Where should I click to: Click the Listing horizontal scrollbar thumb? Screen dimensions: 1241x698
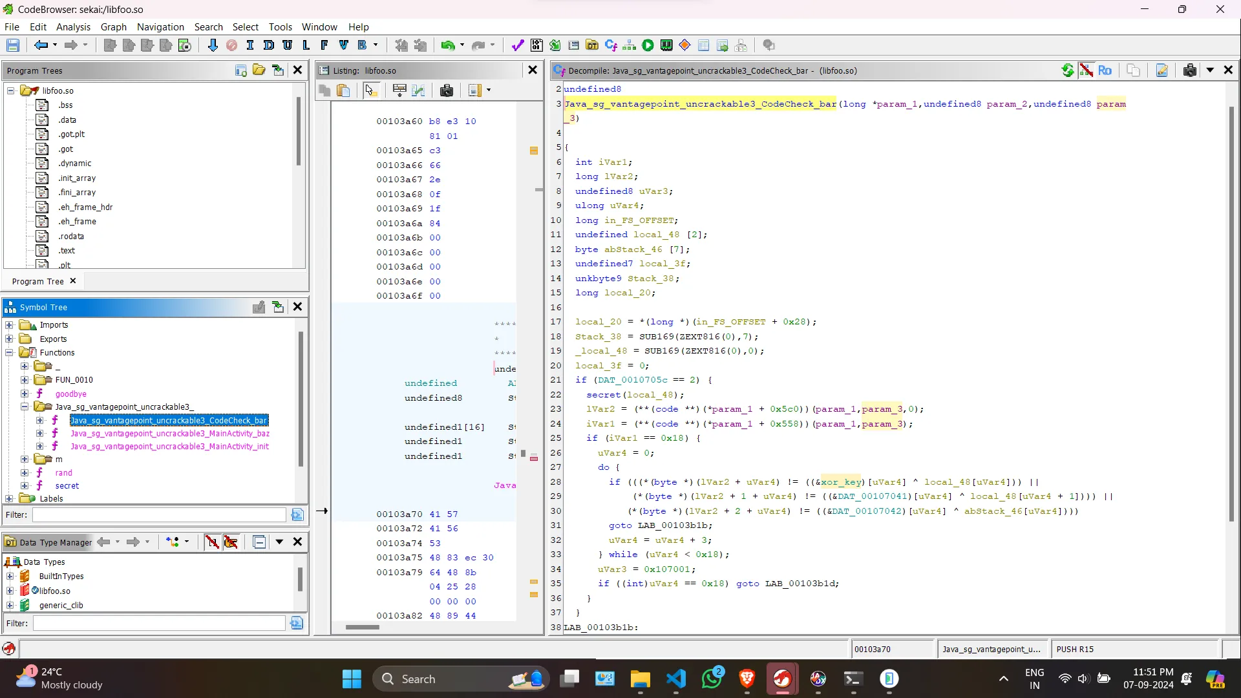pyautogui.click(x=362, y=627)
